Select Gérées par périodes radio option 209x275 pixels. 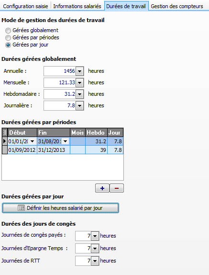pyautogui.click(x=8, y=38)
